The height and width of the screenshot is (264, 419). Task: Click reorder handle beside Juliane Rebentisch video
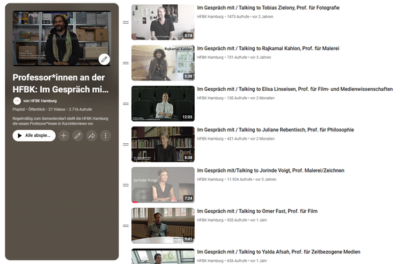point(126,145)
